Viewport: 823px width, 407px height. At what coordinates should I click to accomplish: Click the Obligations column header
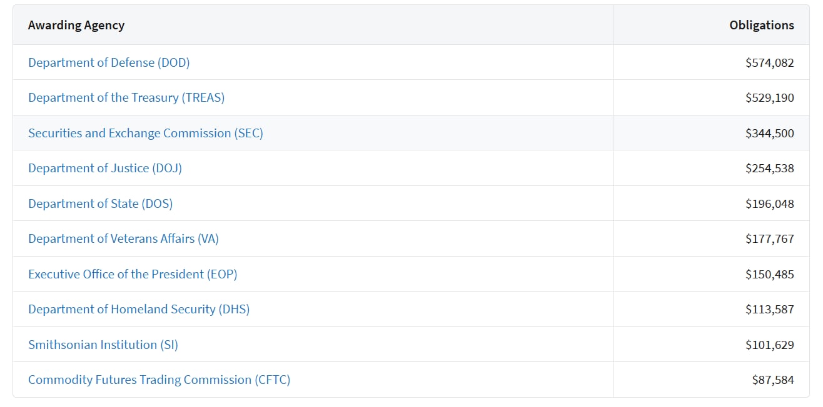(x=761, y=26)
